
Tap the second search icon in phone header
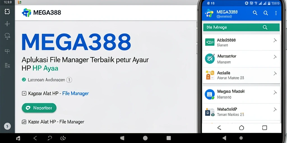[266, 13]
